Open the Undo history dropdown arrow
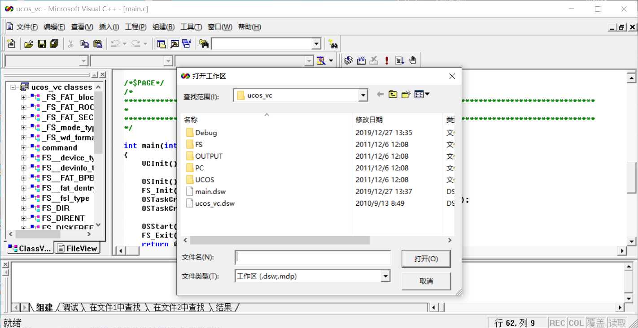Screen dimensions: 638x328 click(125, 43)
